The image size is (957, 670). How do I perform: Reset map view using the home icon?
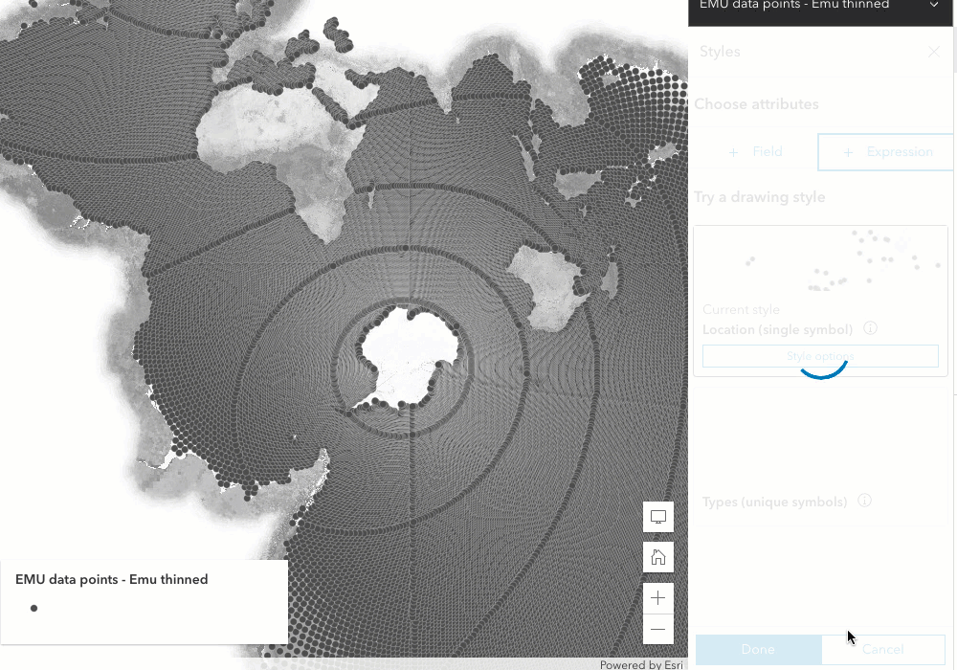[657, 557]
